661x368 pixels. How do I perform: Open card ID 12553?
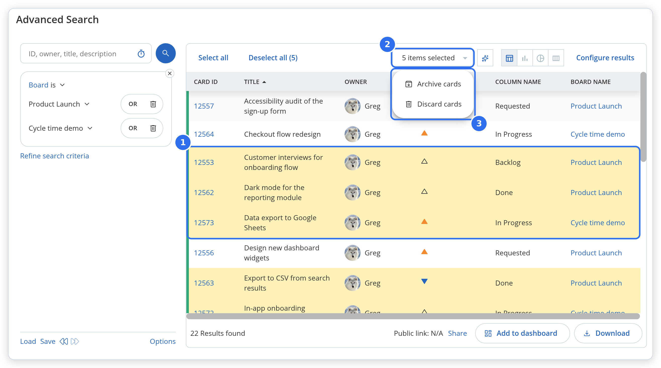coord(204,162)
